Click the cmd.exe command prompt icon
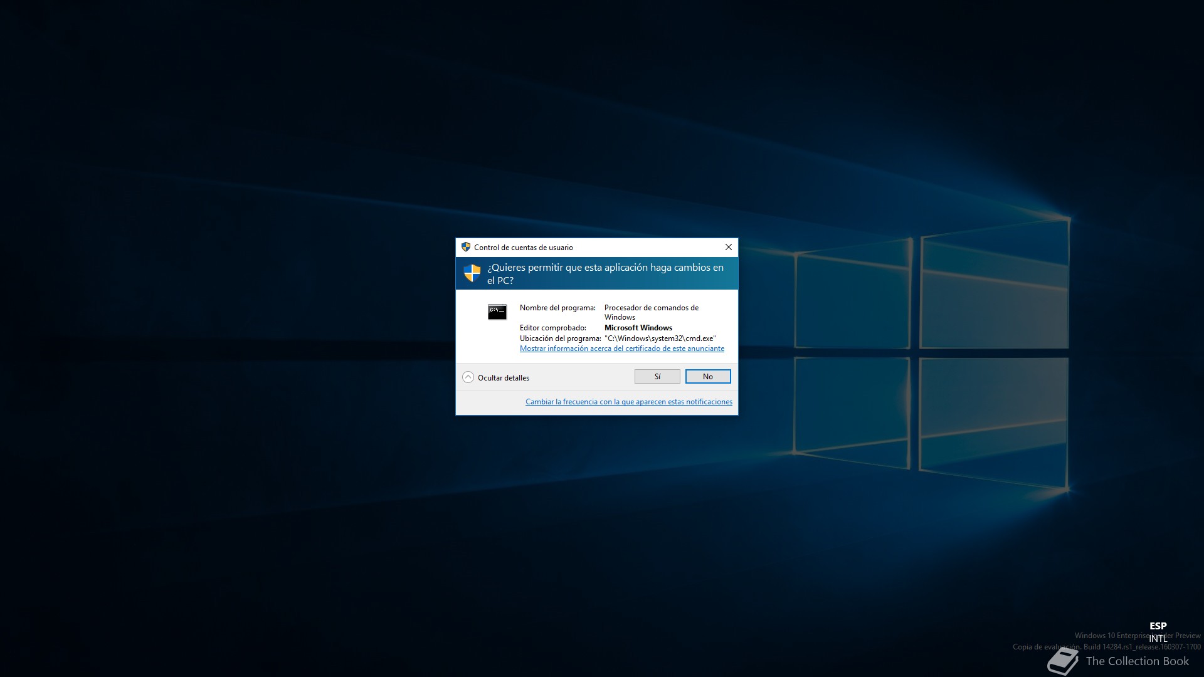Viewport: 1204px width, 677px height. [497, 312]
